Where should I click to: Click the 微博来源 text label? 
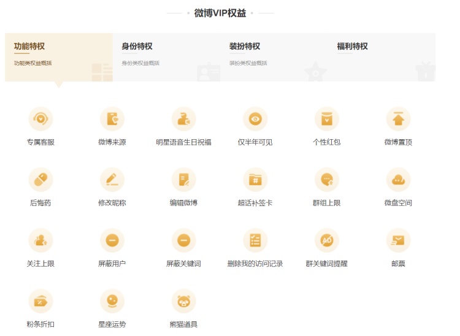112,142
